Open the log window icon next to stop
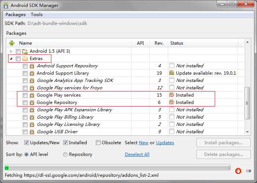The width and height of the screenshot is (257, 183). [249, 171]
